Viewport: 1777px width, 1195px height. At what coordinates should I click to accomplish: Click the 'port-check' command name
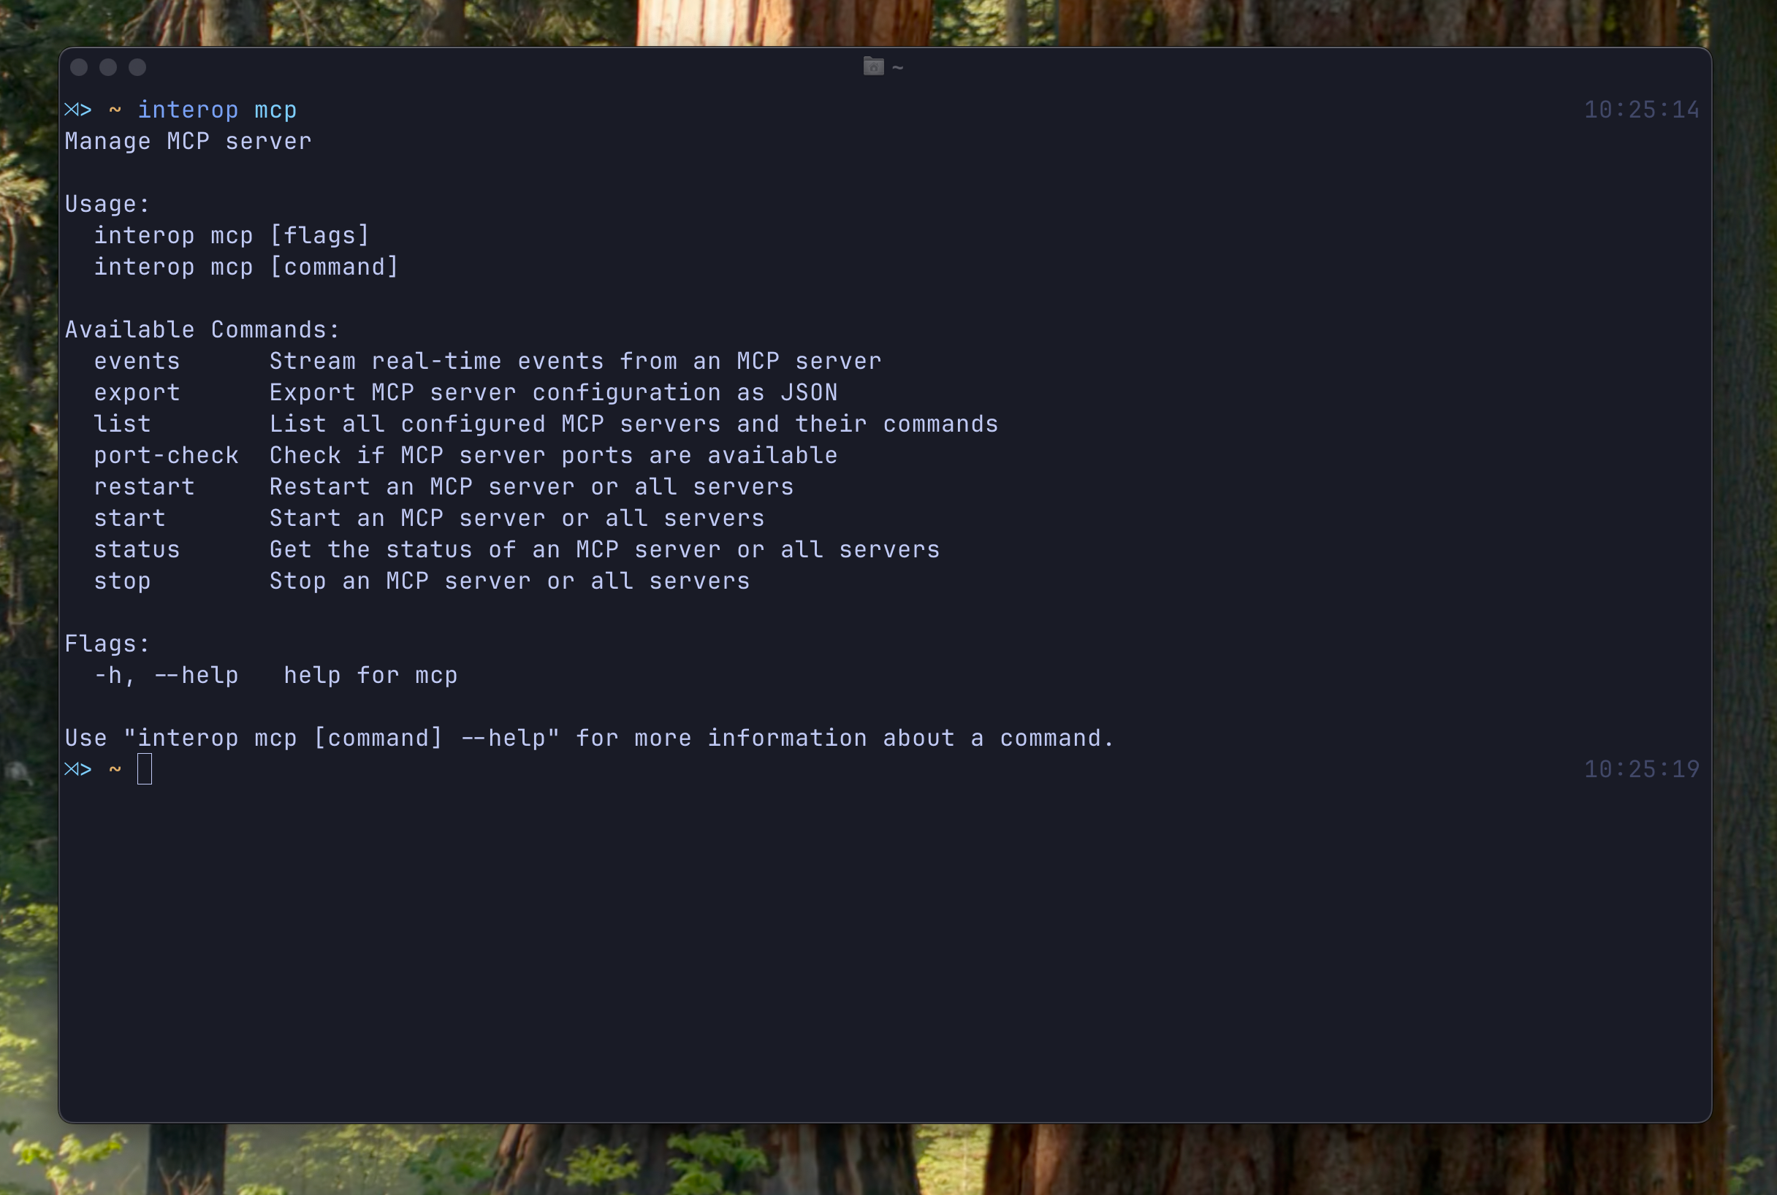[x=166, y=456]
